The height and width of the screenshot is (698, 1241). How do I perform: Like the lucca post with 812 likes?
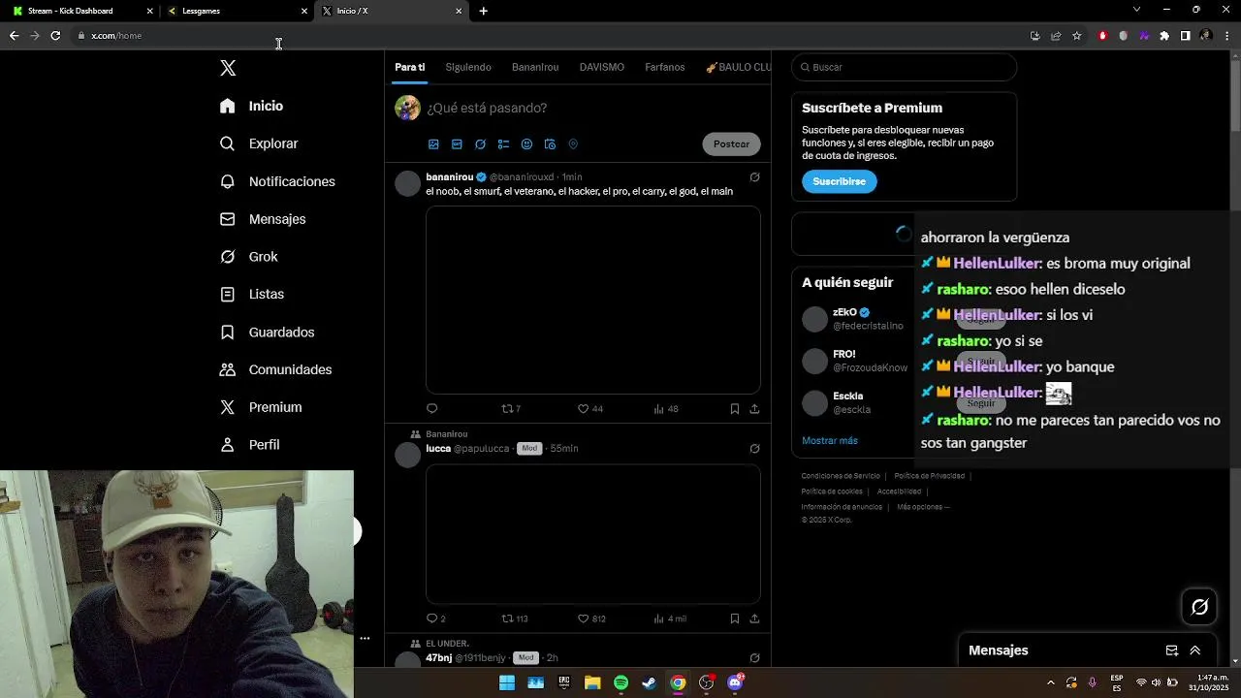591,619
